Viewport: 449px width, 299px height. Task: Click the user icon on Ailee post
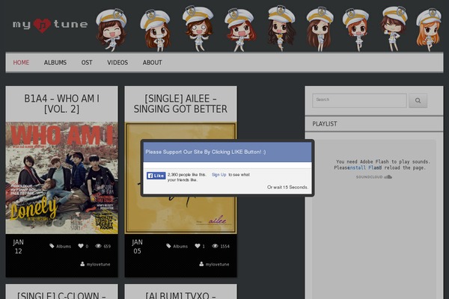click(x=201, y=264)
